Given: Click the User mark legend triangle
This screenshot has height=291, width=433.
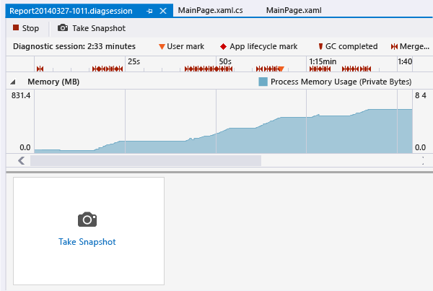Looking at the screenshot, I should coord(162,47).
